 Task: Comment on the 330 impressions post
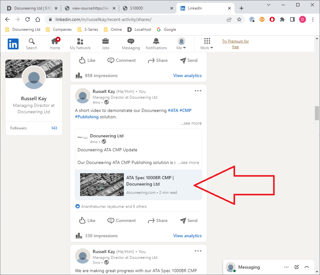[121, 220]
